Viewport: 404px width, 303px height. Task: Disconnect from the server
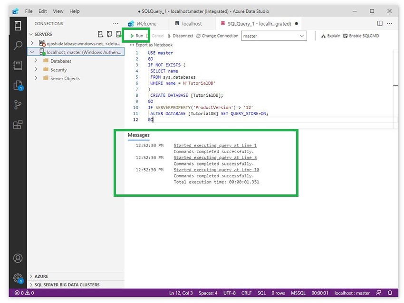pyautogui.click(x=180, y=36)
